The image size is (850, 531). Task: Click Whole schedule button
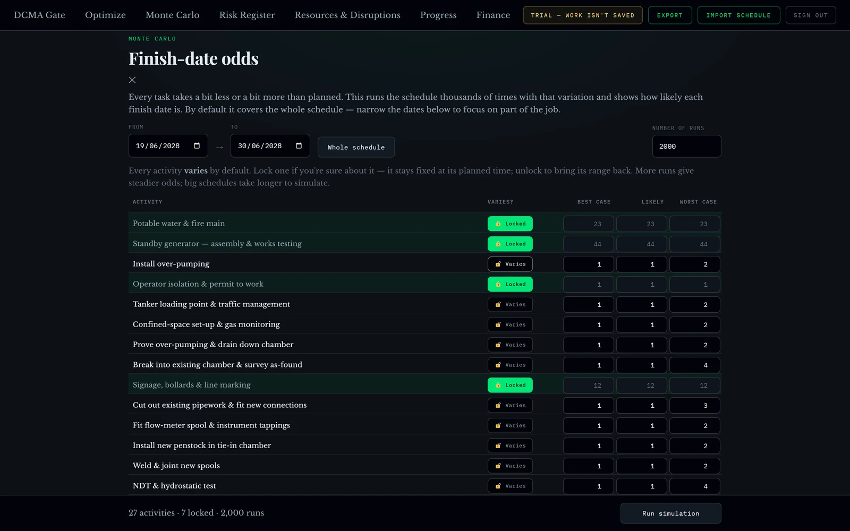tap(356, 147)
